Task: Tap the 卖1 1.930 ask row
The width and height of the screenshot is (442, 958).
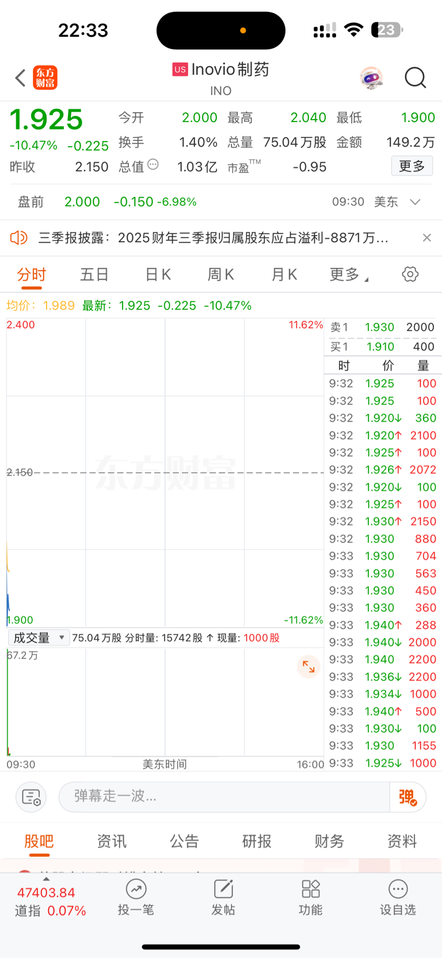Action: click(x=382, y=327)
